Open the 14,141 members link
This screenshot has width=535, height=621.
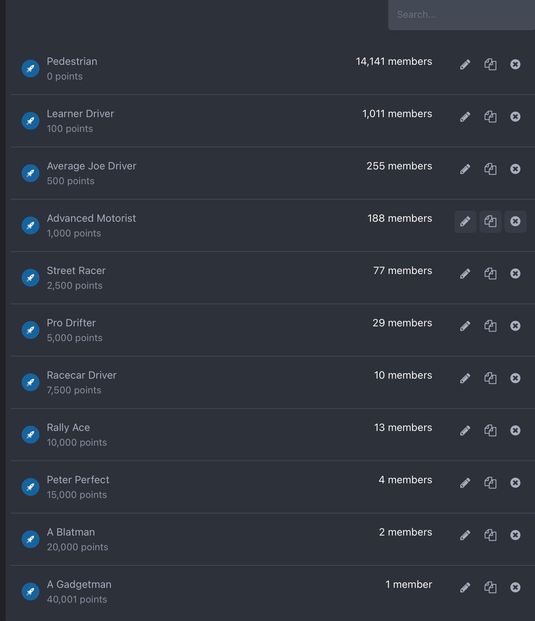[394, 62]
